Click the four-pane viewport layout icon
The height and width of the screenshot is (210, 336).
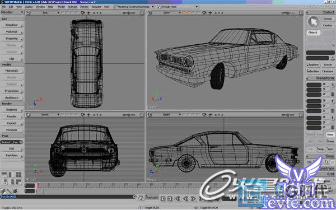point(18,174)
